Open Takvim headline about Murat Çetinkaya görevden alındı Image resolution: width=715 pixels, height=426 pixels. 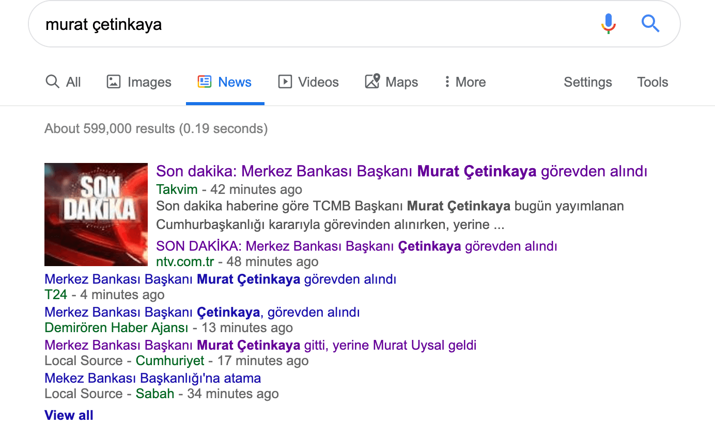click(401, 171)
